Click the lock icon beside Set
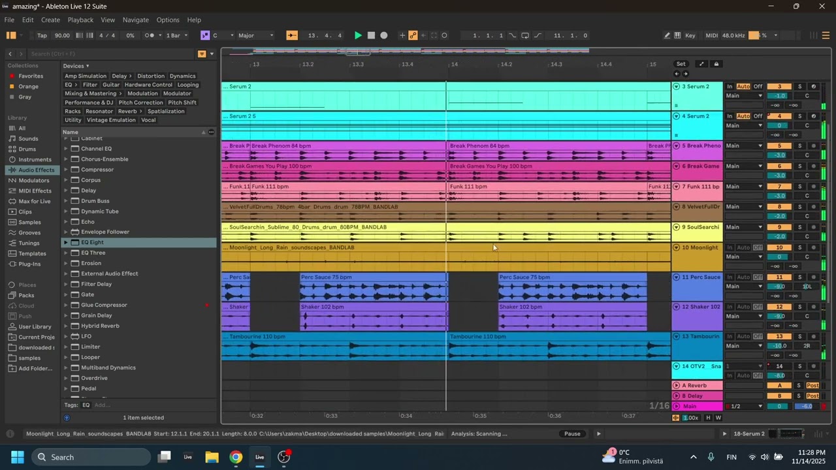Screen dimensions: 836x470 [x=716, y=64]
